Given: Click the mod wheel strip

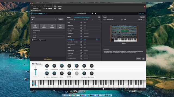Looking at the screenshot, I should 35,83.
